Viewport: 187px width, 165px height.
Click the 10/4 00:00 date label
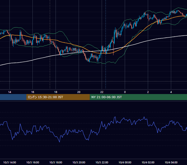click(x=125, y=162)
